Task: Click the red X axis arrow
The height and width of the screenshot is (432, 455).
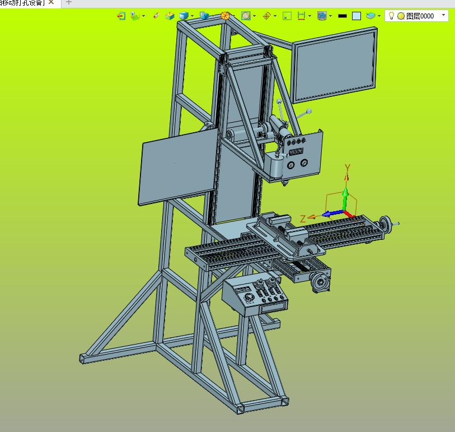Action: point(349,214)
